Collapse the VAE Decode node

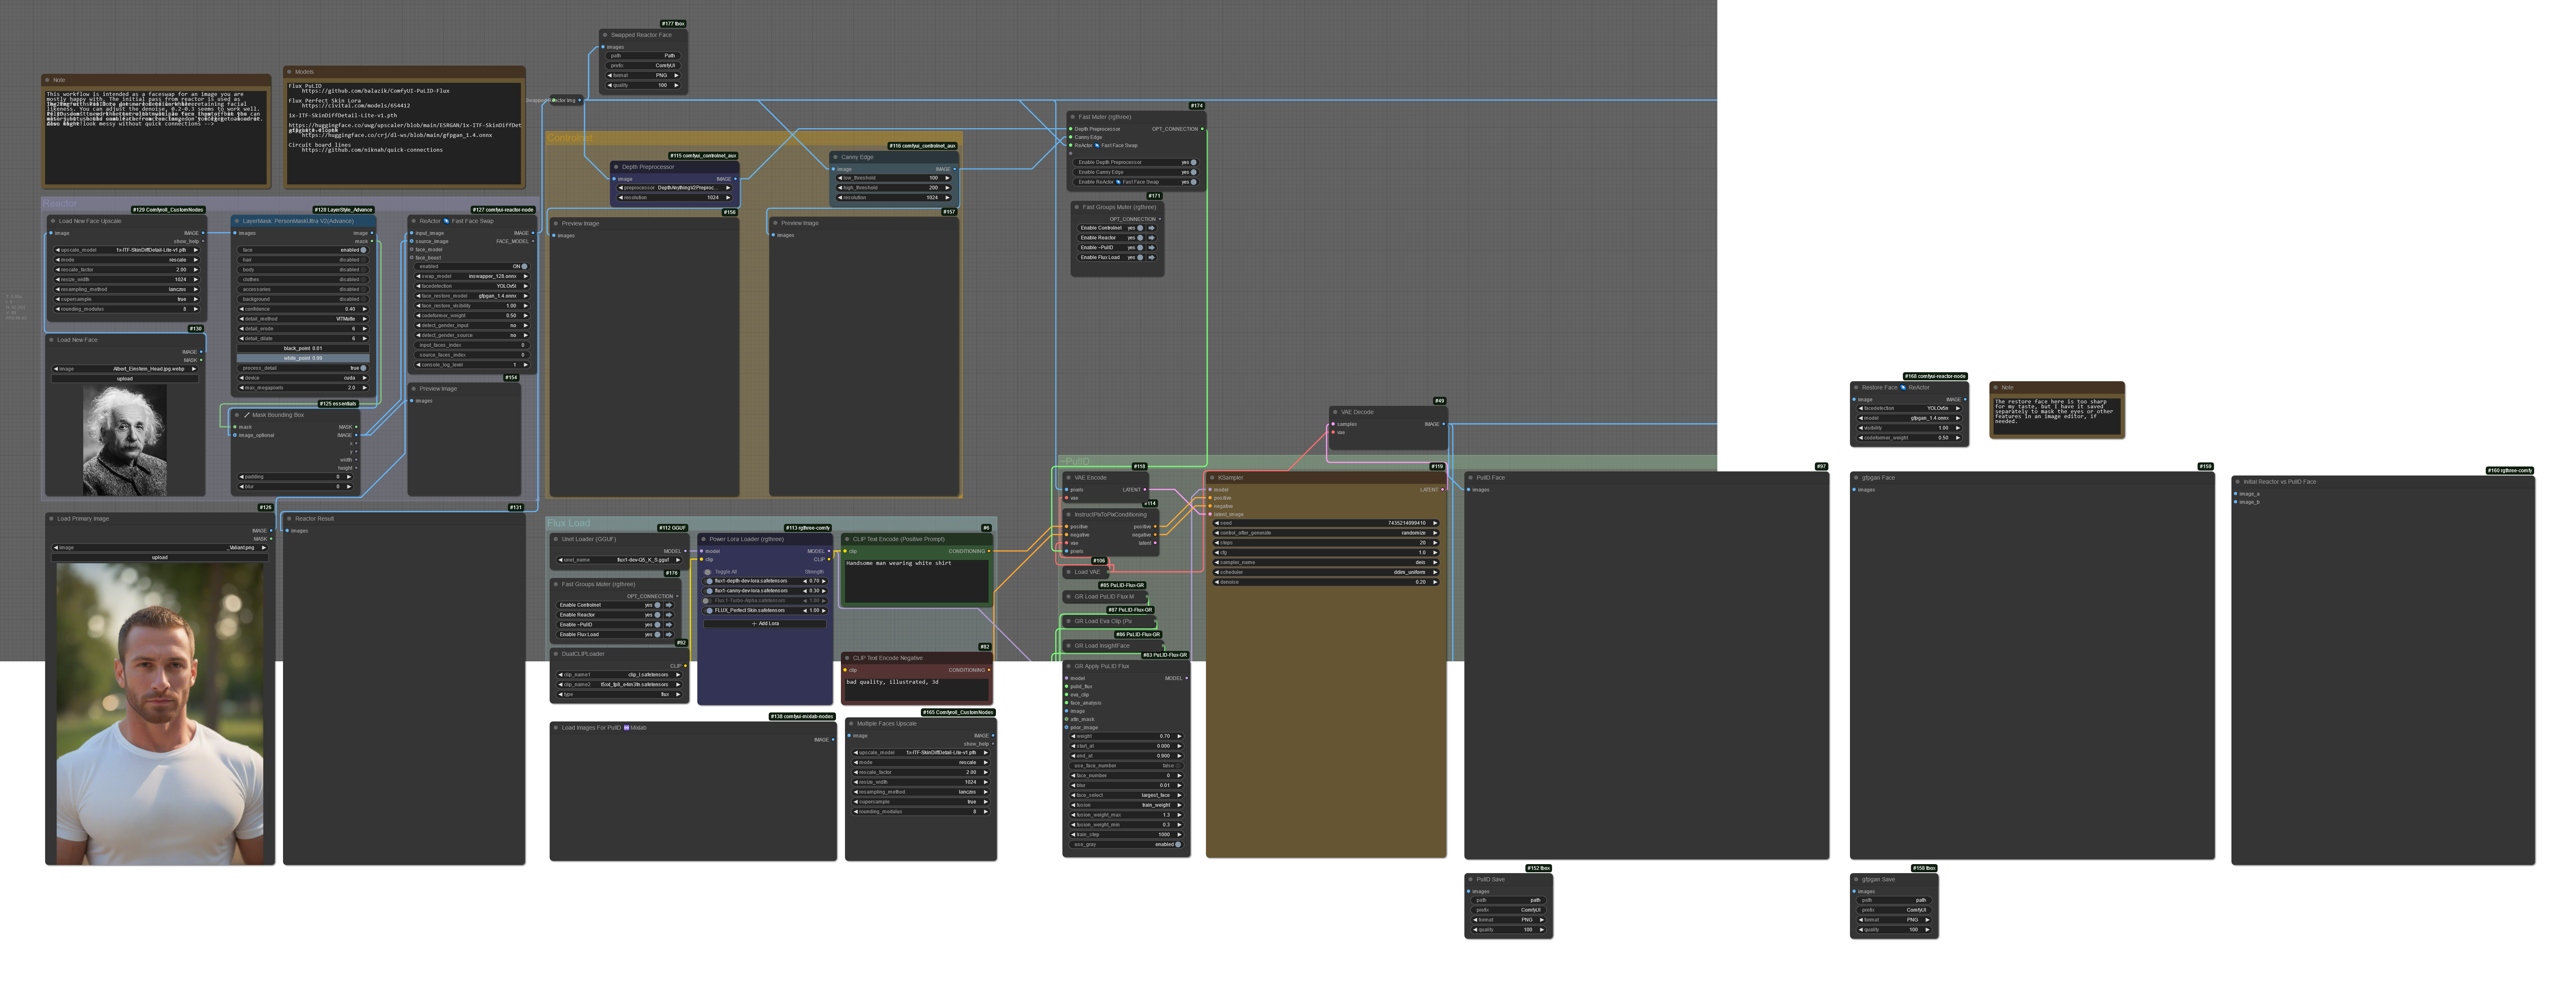1335,412
